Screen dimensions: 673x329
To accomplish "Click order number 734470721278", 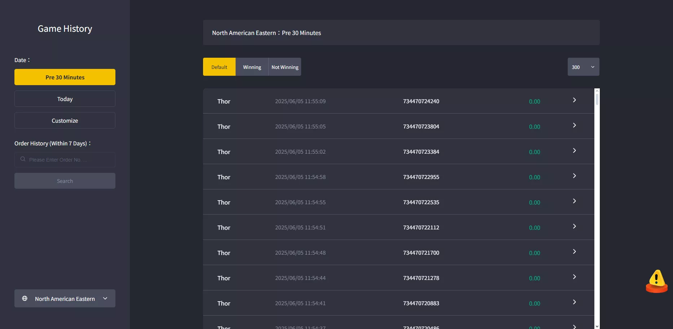I will pos(421,278).
